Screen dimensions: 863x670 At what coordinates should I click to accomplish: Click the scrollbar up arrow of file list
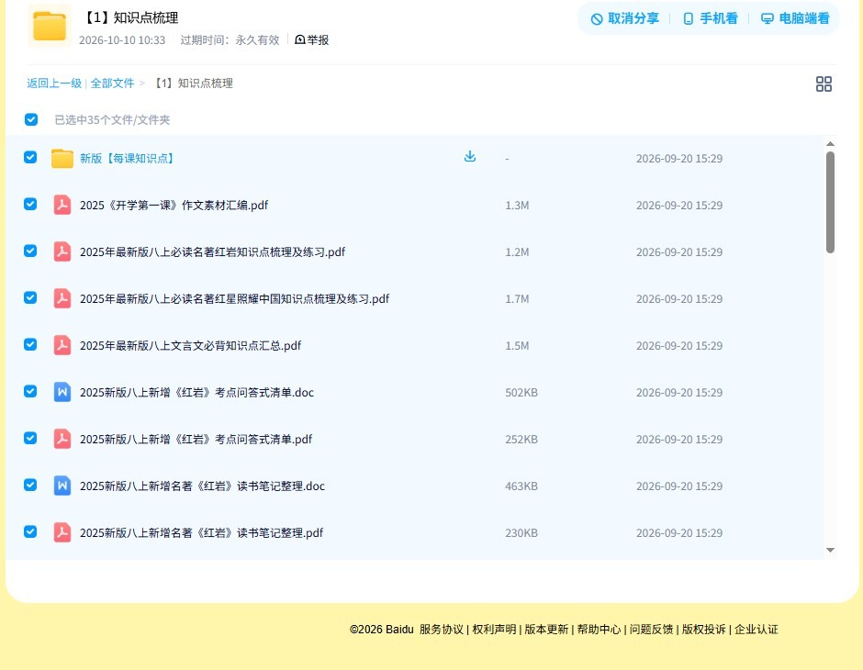[830, 143]
